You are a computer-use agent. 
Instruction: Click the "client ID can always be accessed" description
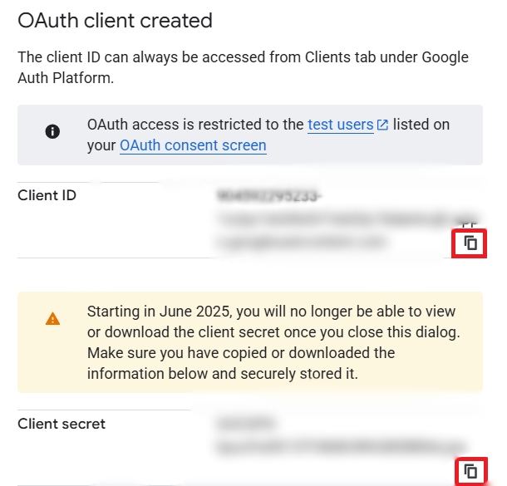pyautogui.click(x=166, y=57)
